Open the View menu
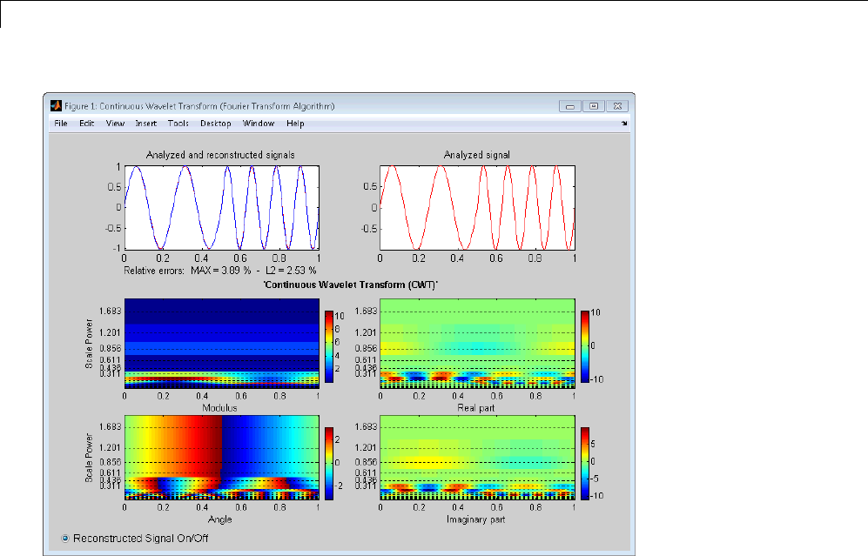 pyautogui.click(x=115, y=124)
